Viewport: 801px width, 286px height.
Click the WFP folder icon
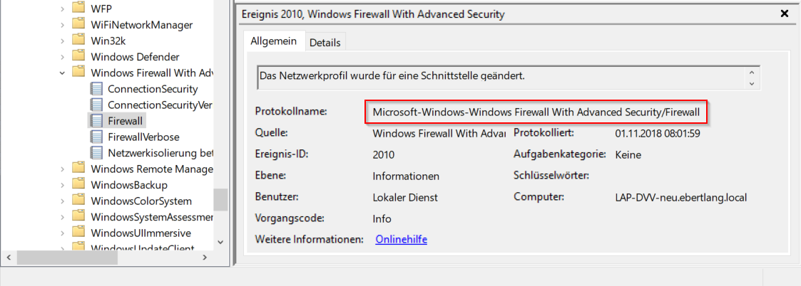pyautogui.click(x=79, y=9)
